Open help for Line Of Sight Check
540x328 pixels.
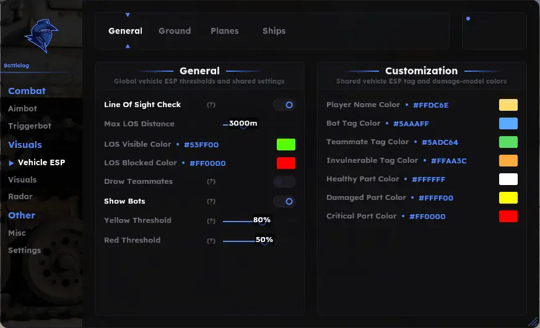tap(211, 105)
